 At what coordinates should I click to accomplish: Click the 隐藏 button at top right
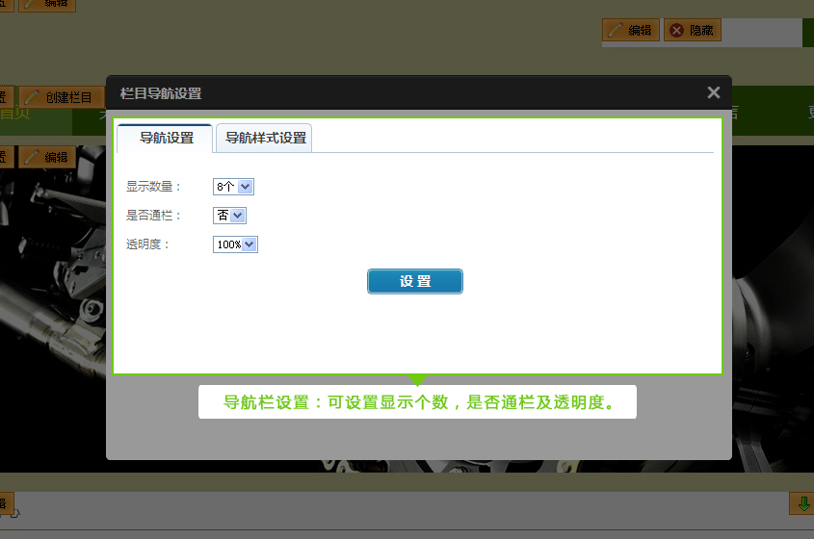693,30
